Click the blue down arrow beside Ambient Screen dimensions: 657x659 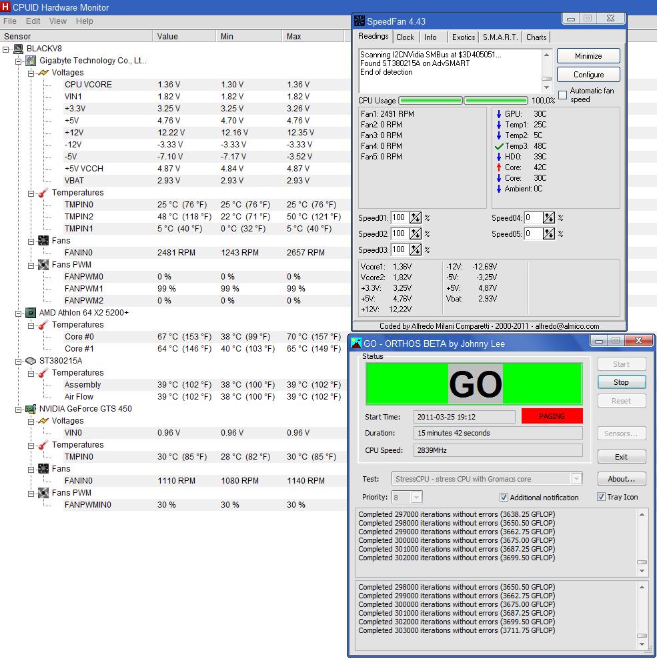[499, 189]
